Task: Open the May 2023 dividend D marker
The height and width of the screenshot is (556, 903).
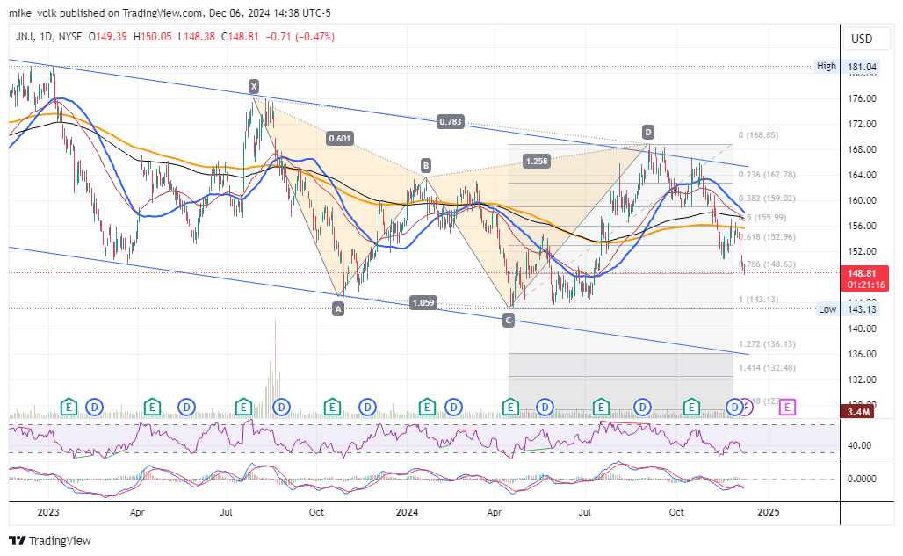Action: (186, 408)
